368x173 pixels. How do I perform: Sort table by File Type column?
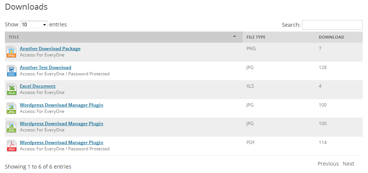pyautogui.click(x=279, y=37)
